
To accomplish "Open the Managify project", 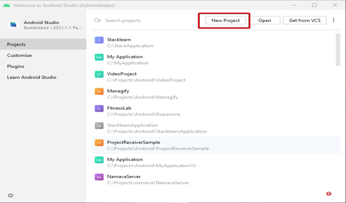I will click(216, 94).
